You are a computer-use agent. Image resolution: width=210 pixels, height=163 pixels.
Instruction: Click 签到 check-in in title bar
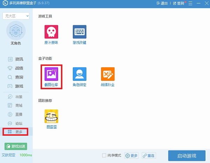[179, 3]
